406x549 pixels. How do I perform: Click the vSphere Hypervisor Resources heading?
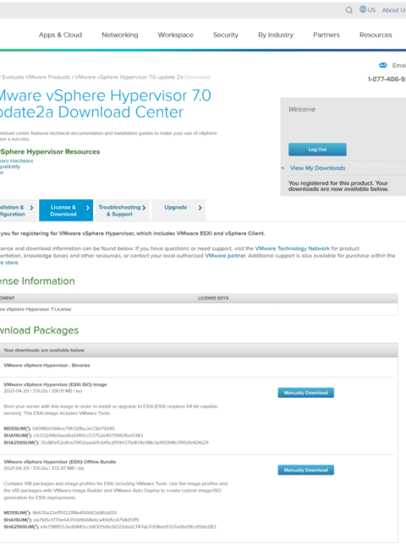coord(50,151)
